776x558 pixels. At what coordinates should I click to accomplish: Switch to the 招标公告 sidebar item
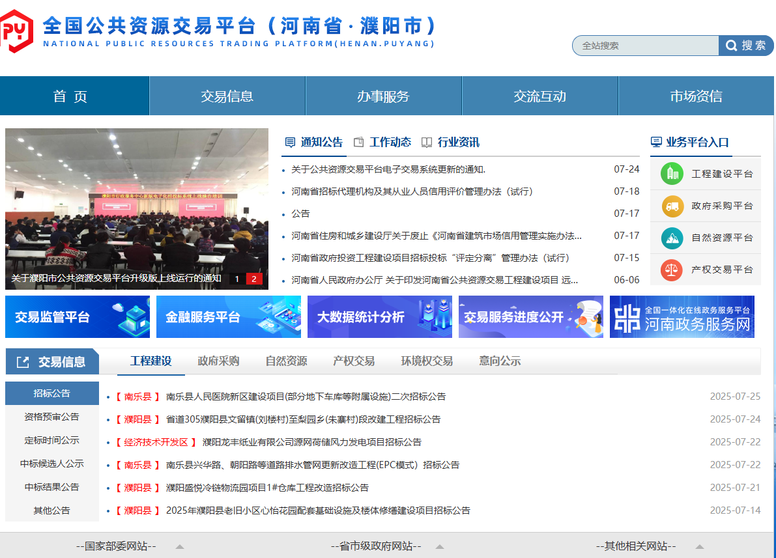tap(51, 393)
